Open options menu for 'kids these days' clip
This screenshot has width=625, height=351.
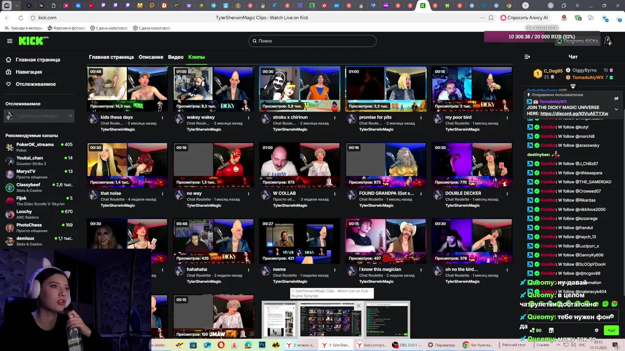click(163, 117)
